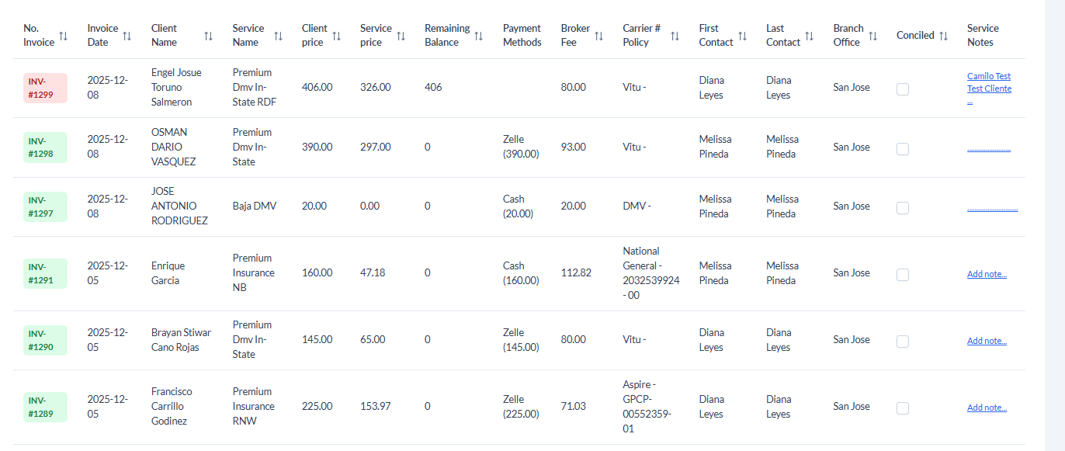Viewport: 1065px width, 451px height.
Task: Open invoice INV-#1299 badge
Action: (x=45, y=88)
